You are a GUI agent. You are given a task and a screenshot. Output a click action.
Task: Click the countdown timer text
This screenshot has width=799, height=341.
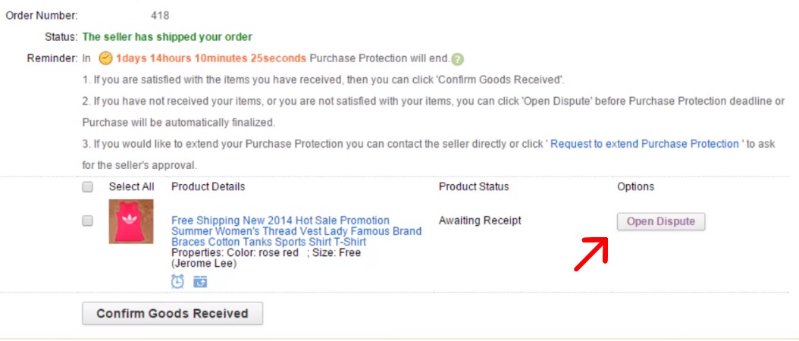(211, 58)
